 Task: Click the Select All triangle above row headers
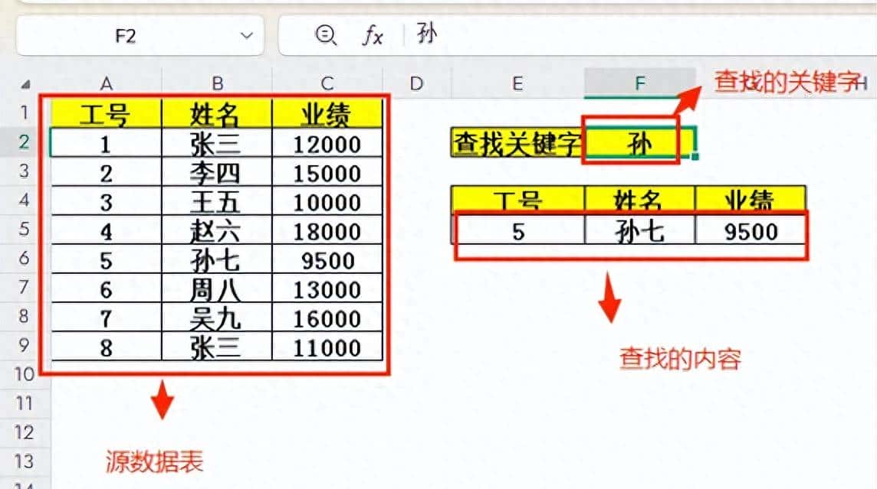25,83
